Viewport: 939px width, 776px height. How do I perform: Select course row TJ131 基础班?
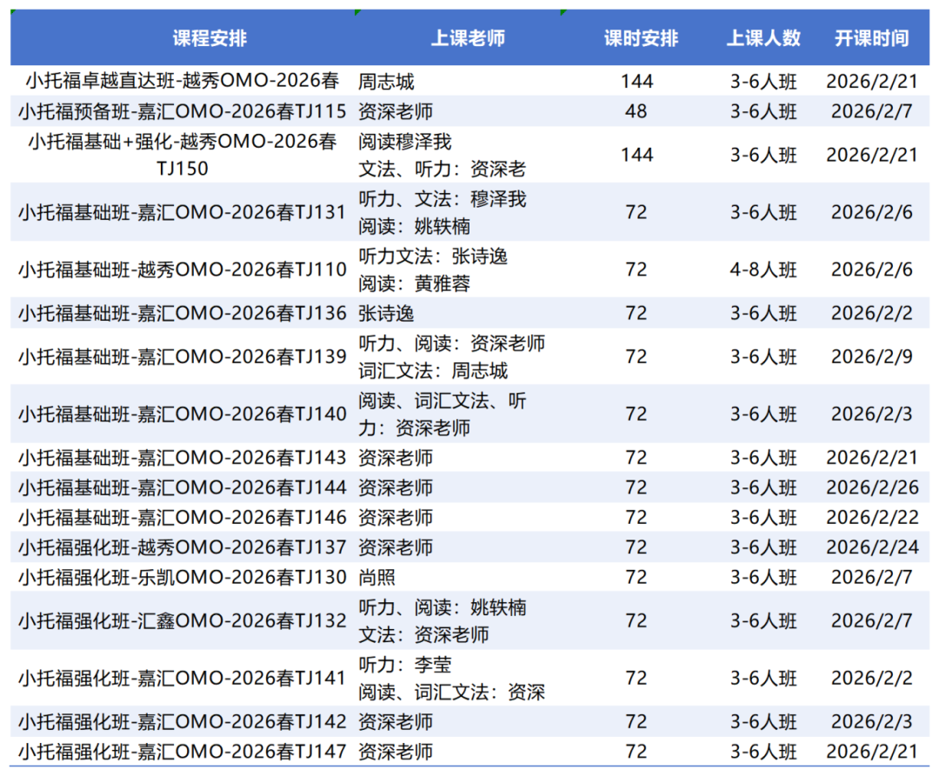179,212
